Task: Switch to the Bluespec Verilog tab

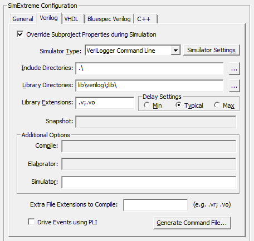Action: click(x=109, y=19)
